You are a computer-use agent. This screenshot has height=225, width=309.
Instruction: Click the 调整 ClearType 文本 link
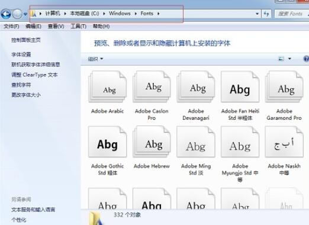pos(34,75)
